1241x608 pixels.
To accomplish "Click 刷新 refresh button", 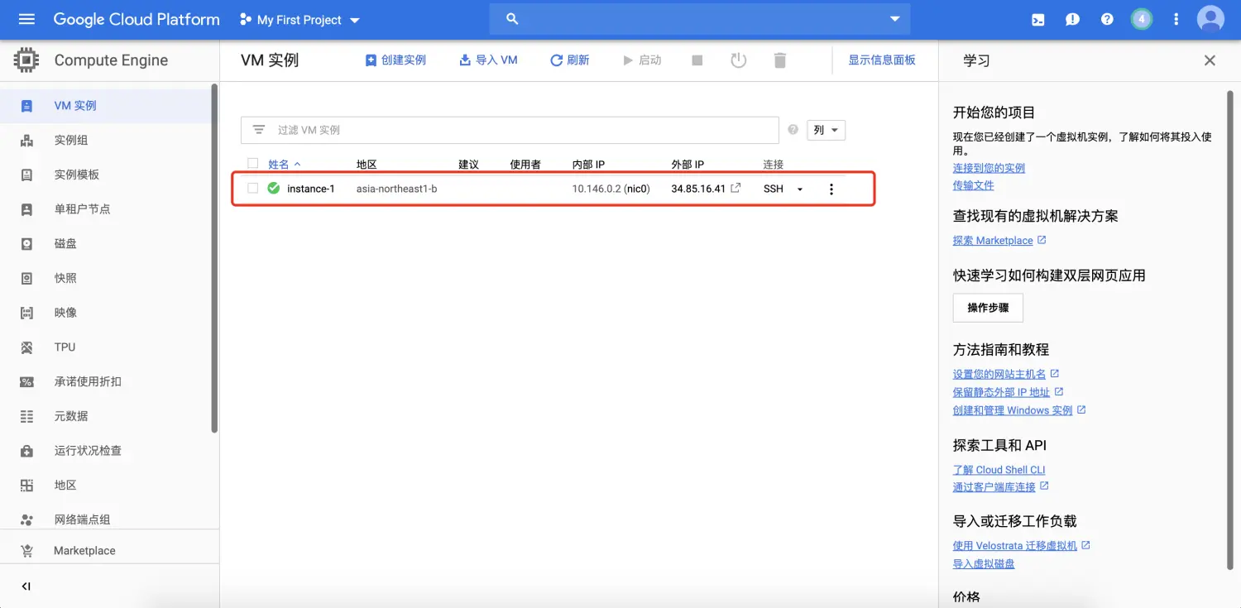I will pyautogui.click(x=570, y=60).
